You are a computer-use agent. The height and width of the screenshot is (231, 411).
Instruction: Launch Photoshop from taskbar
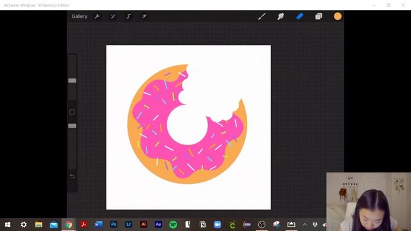[114, 225]
